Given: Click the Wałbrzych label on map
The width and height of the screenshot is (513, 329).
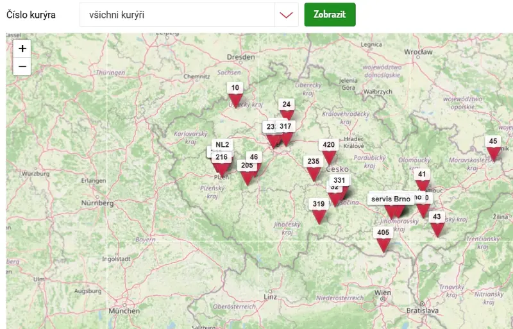Looking at the screenshot, I should (x=378, y=92).
